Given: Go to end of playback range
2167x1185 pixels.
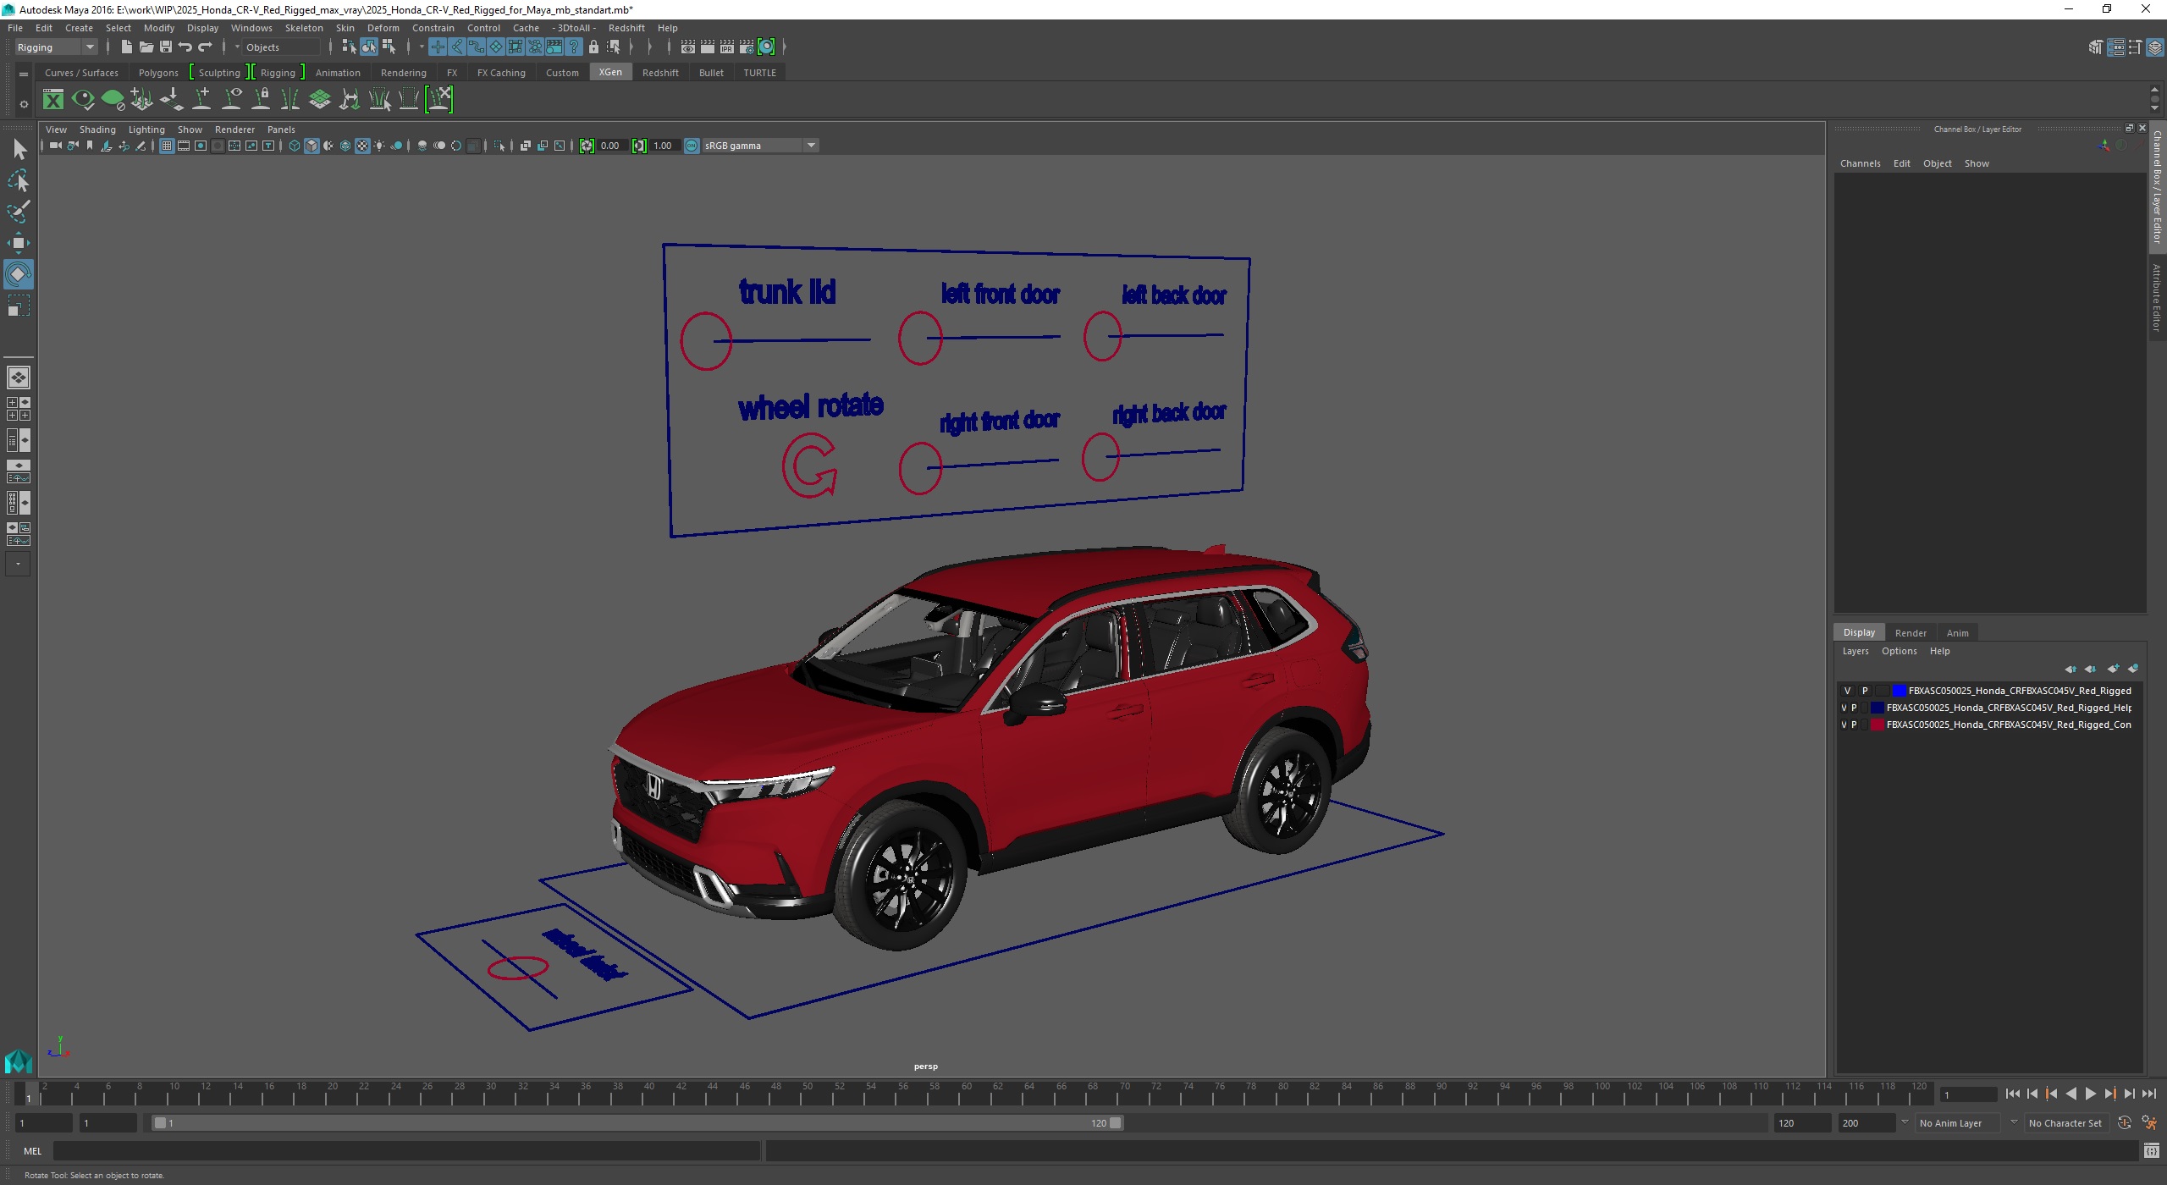Looking at the screenshot, I should click(x=2149, y=1094).
